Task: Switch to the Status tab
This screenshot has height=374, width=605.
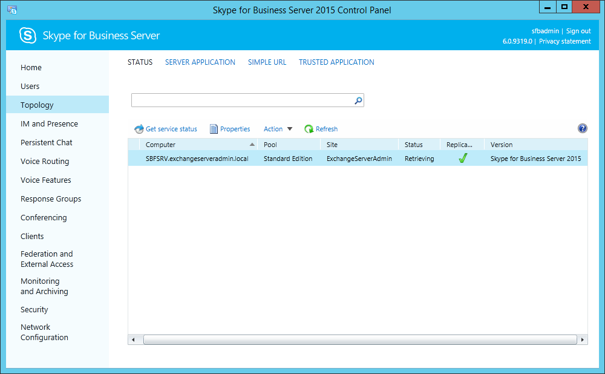Action: [x=140, y=62]
